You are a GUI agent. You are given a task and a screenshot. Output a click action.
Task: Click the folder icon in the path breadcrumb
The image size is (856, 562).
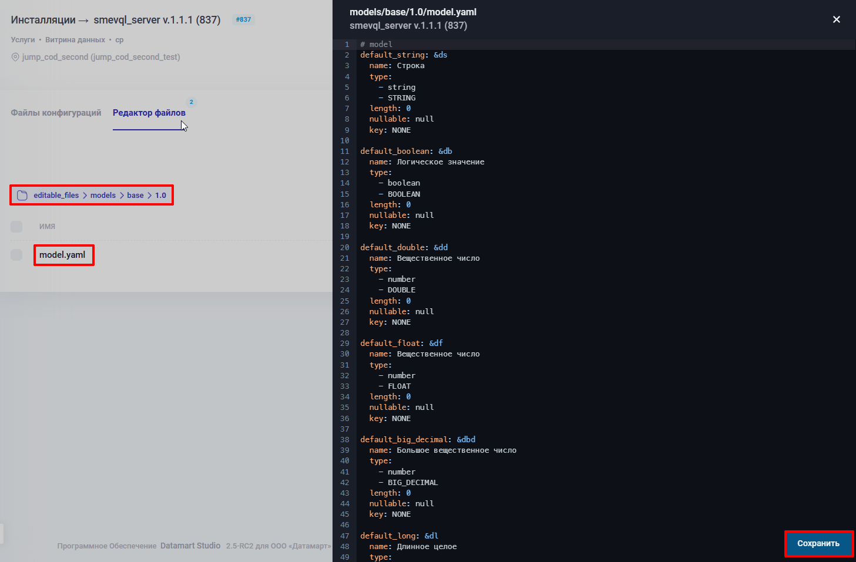[22, 196]
